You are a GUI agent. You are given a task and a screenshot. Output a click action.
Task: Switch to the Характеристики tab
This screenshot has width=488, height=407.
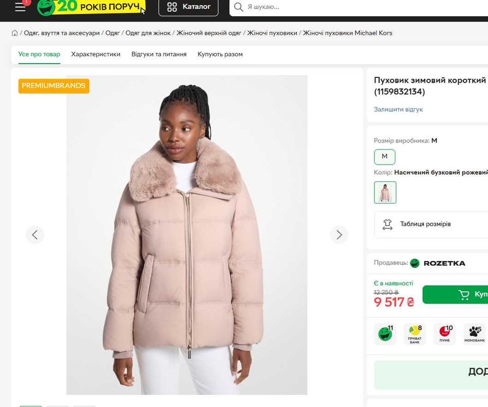click(96, 54)
